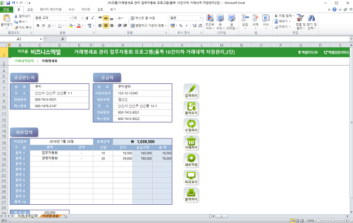Click the zoom slider in status bar
The height and width of the screenshot is (223, 353).
(x=332, y=221)
